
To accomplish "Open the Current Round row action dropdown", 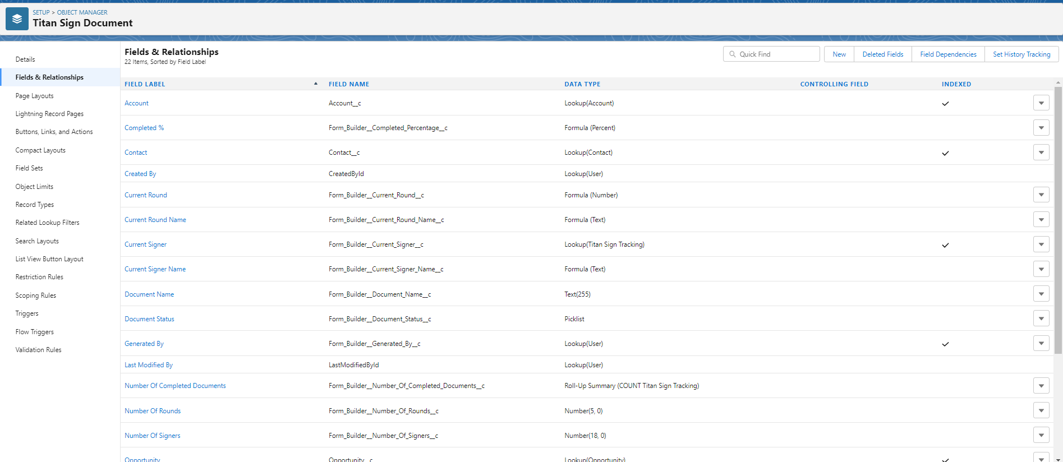I will point(1041,195).
